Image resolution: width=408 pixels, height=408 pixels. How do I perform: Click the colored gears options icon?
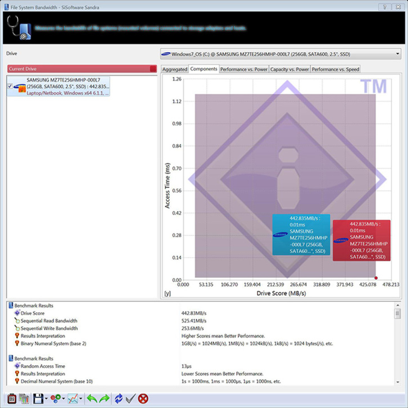pyautogui.click(x=56, y=399)
